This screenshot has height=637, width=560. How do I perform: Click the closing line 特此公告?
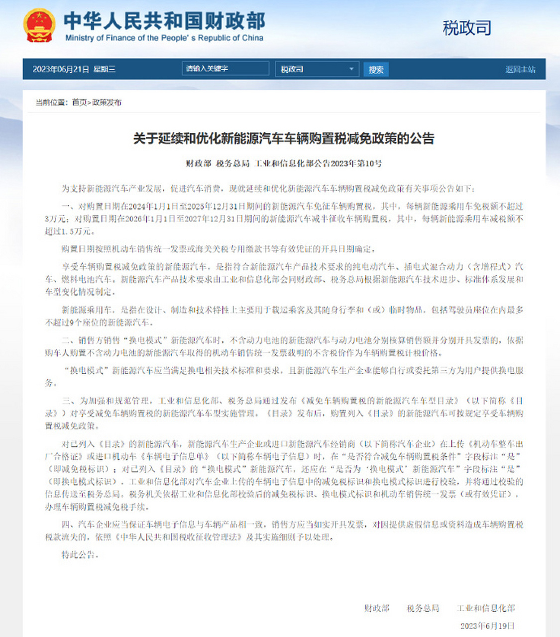coord(80,554)
